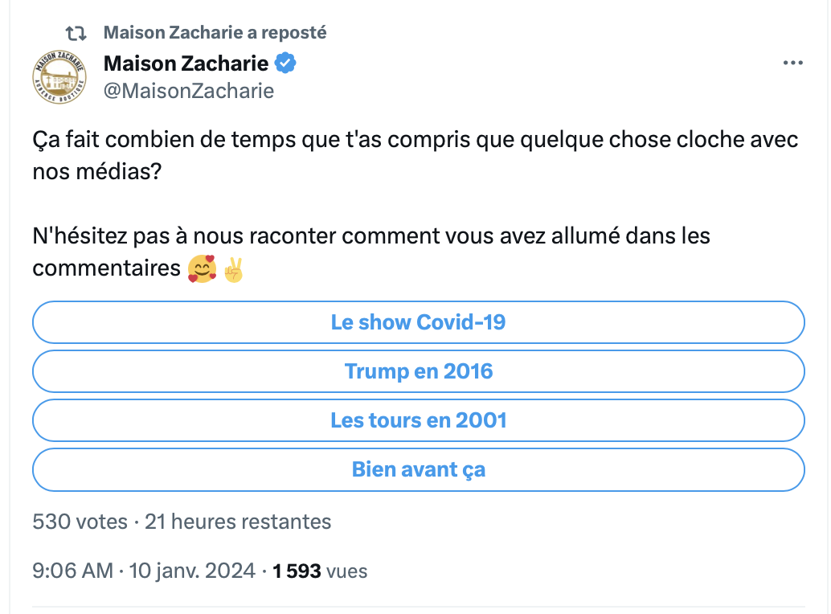Viewport: 831px width, 614px height.
Task: Click the 530 votes count
Action: [80, 522]
